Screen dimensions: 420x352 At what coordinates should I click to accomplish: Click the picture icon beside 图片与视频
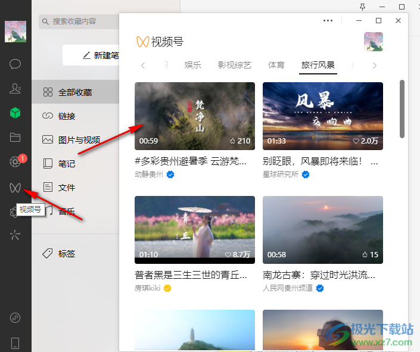click(48, 139)
